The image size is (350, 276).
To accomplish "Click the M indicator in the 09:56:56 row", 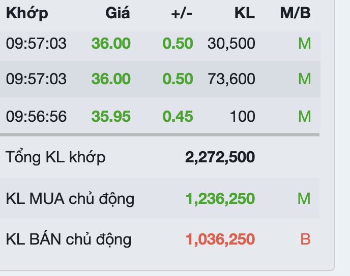I will click(x=304, y=117).
